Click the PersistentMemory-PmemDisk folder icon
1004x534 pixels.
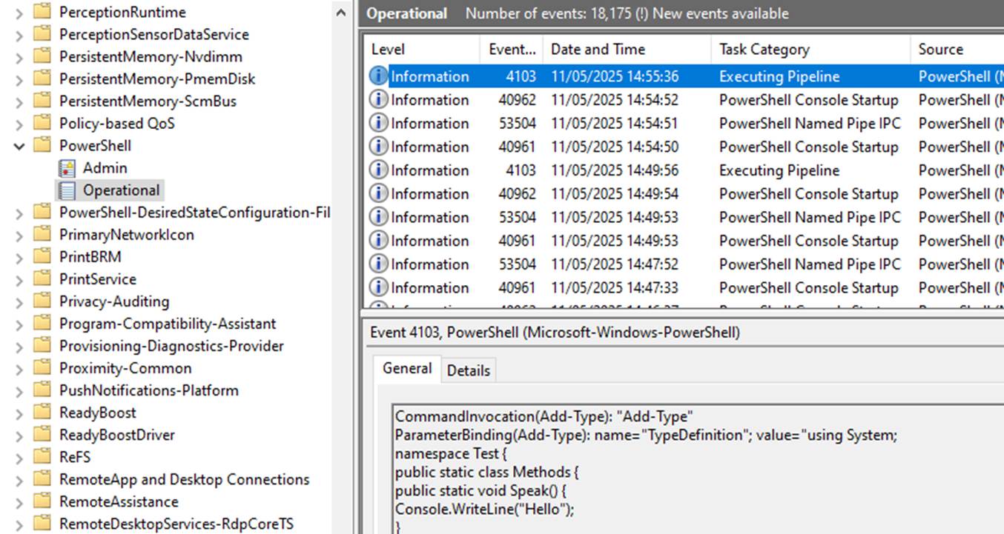point(44,79)
